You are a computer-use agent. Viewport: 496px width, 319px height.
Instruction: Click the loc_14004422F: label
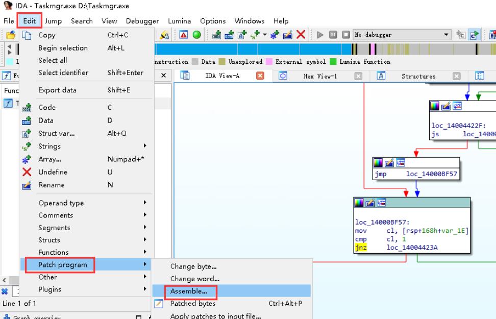pyautogui.click(x=459, y=126)
